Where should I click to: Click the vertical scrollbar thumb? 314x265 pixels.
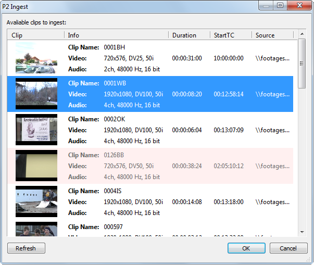302,64
